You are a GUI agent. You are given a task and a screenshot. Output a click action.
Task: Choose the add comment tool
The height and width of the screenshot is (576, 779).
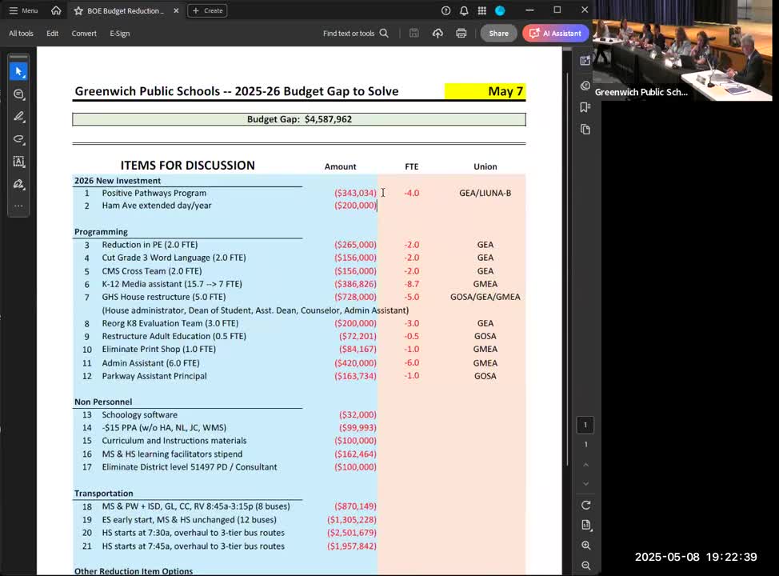click(18, 94)
